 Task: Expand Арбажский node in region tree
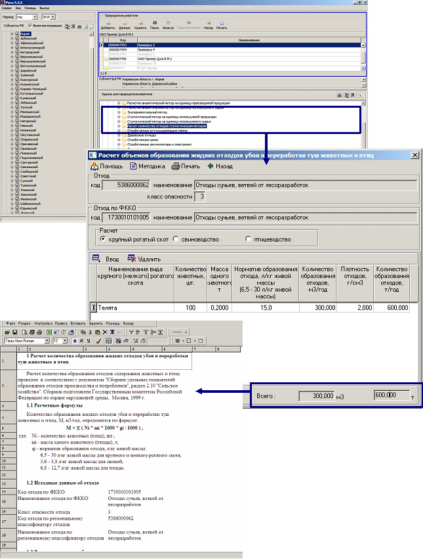11,38
